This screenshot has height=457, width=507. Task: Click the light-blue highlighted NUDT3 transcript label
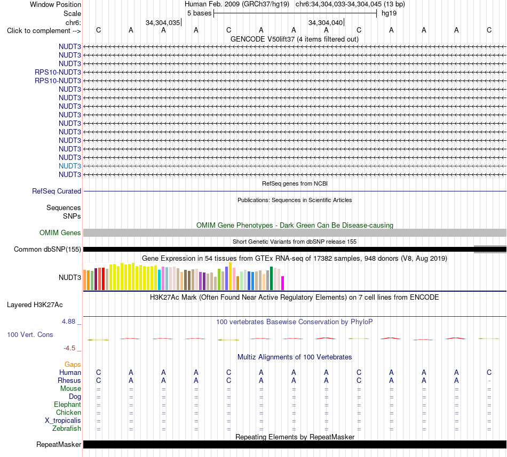pyautogui.click(x=70, y=166)
